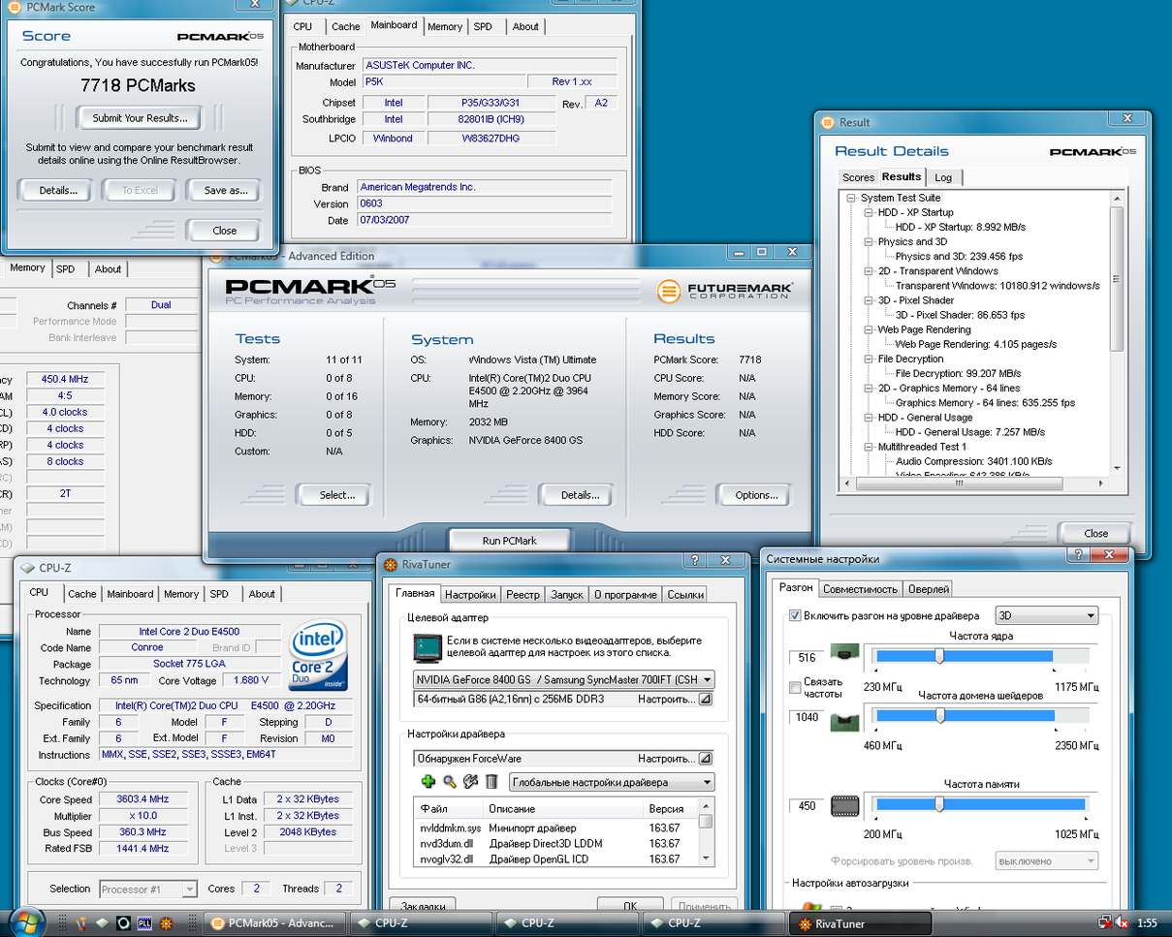Collapse the File Decryption tree node
1172x937 pixels.
[x=869, y=359]
